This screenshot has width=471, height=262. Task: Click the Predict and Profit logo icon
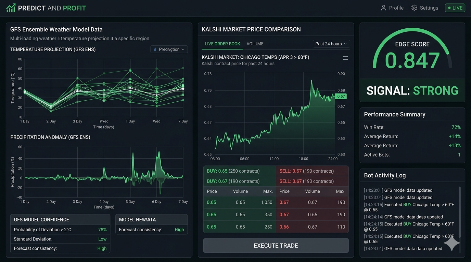10,8
